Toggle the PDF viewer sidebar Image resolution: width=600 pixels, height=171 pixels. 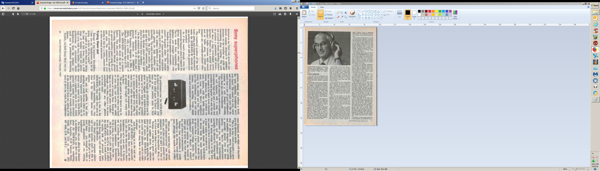(3, 14)
